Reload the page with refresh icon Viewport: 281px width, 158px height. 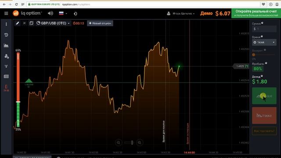coord(17,4)
